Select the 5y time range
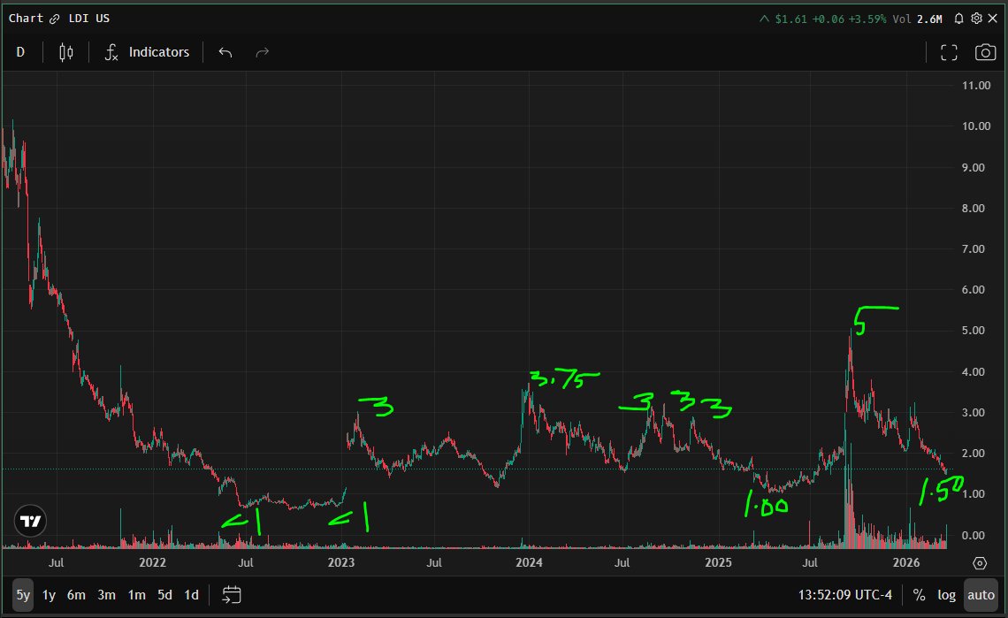This screenshot has height=618, width=1008. point(23,595)
